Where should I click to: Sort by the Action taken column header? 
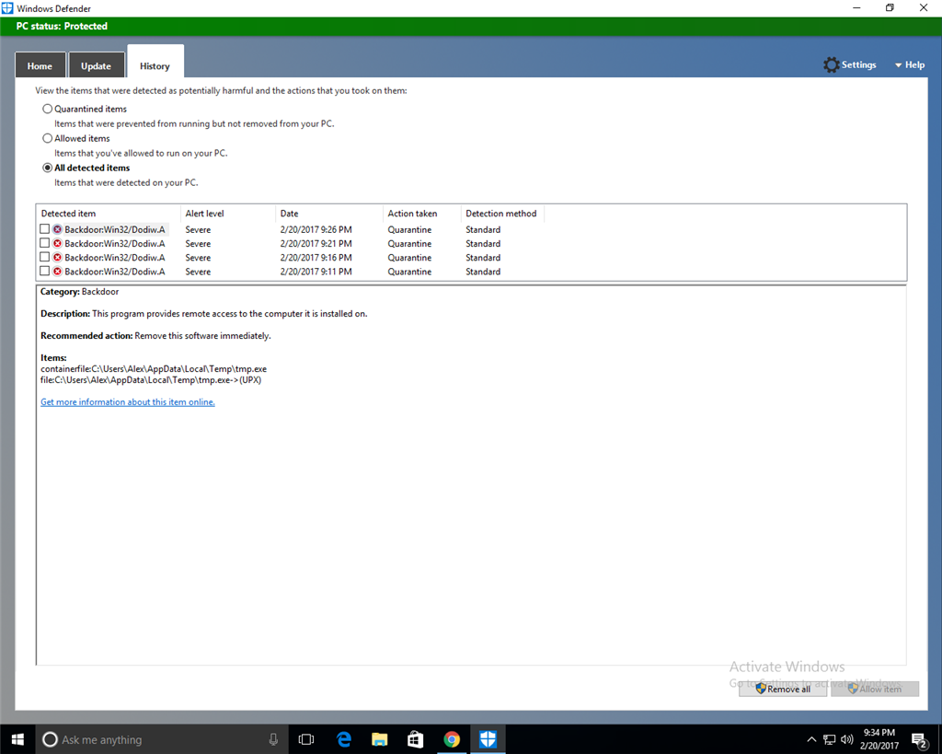tap(421, 214)
